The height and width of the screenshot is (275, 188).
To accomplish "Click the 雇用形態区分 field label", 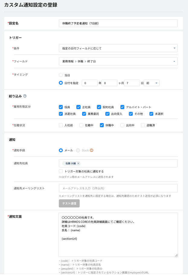I will pos(21,106).
